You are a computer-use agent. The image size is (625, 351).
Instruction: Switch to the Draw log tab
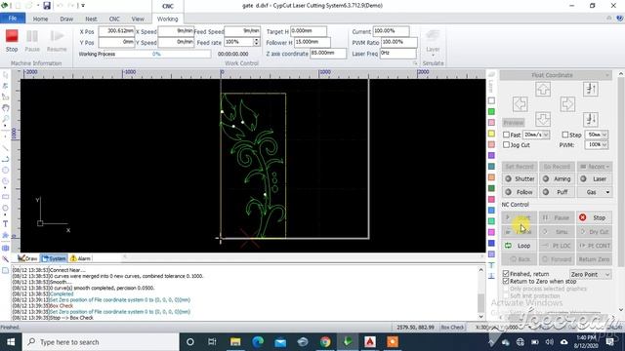tap(27, 258)
